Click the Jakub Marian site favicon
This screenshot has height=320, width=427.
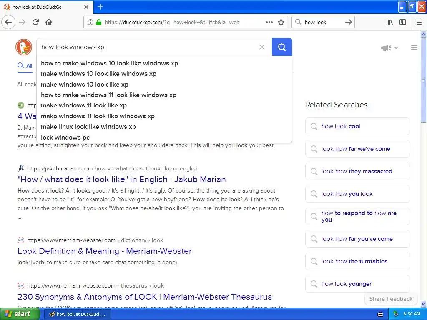(21, 168)
